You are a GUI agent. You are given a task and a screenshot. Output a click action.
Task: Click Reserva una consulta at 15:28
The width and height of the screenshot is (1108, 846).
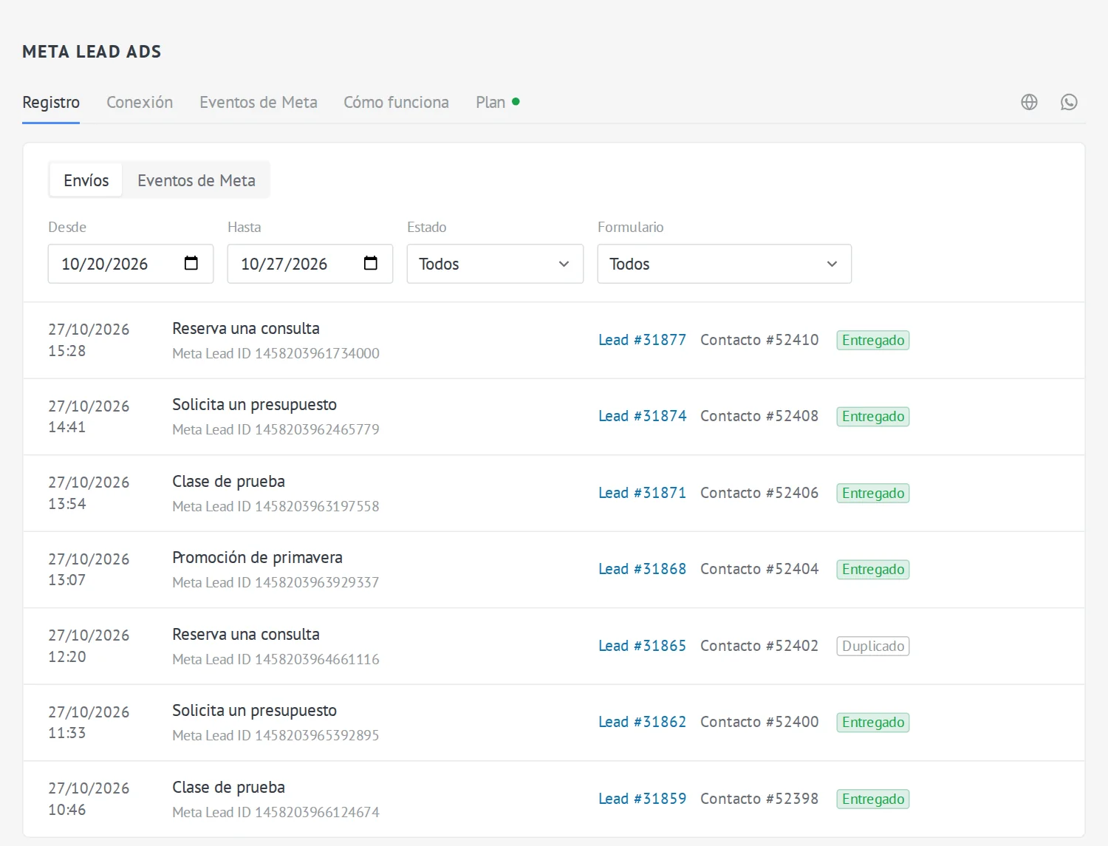(246, 329)
